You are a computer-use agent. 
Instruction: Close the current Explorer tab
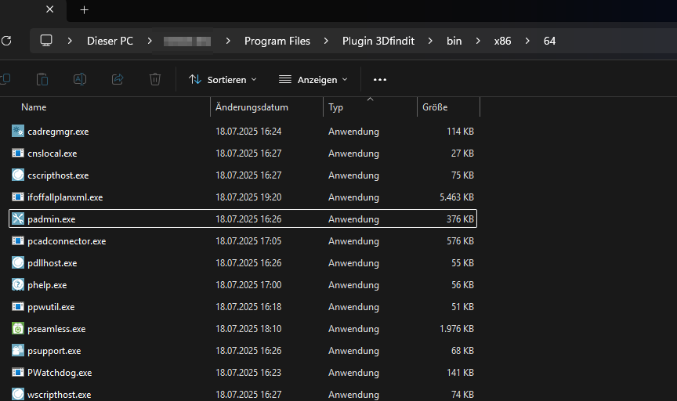pos(49,9)
